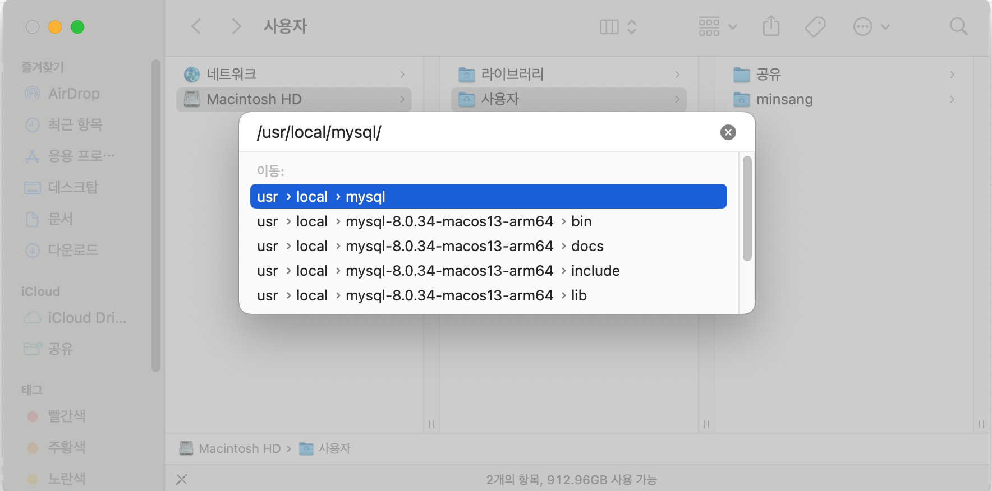Expand the 공유 column row chevron
Image resolution: width=992 pixels, height=491 pixels.
point(952,74)
